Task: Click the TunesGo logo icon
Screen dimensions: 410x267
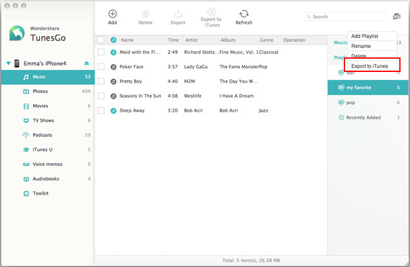Action: point(17,33)
